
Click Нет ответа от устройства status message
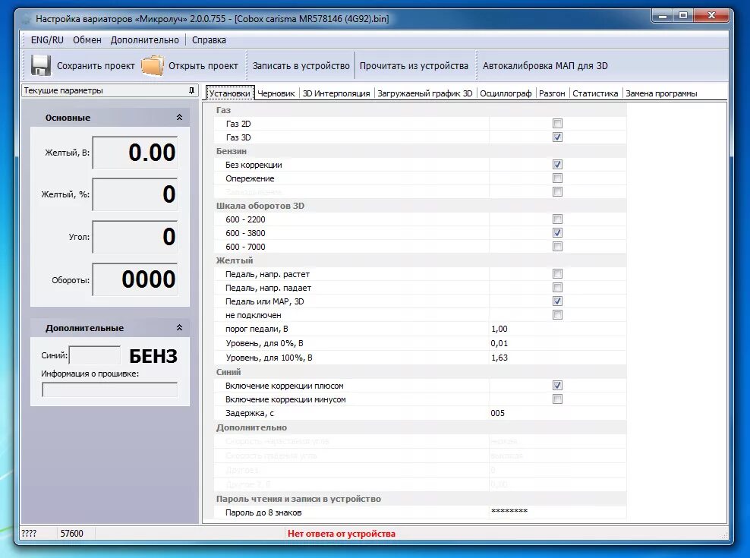[342, 534]
